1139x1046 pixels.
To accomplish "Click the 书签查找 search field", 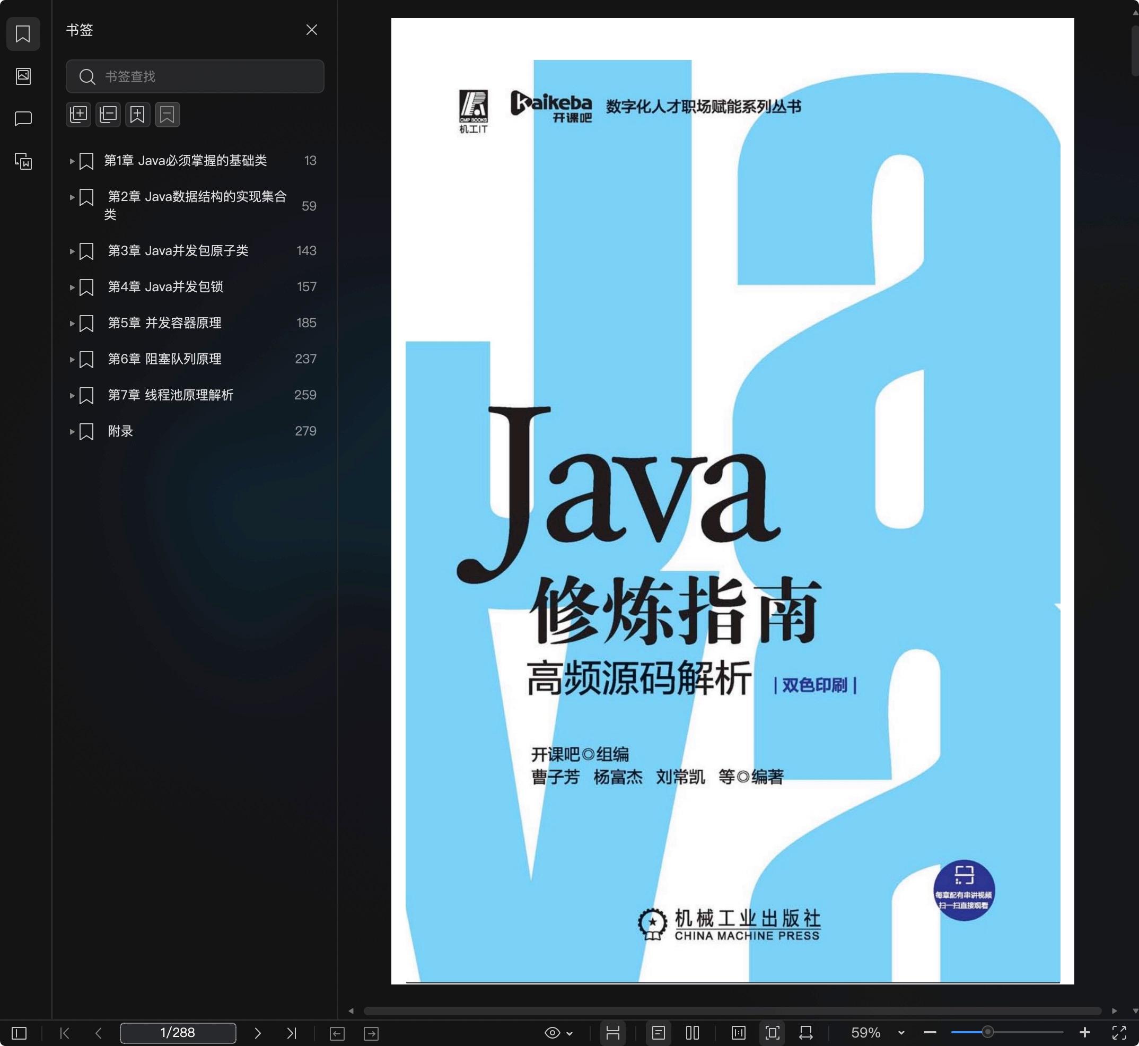I will coord(195,76).
